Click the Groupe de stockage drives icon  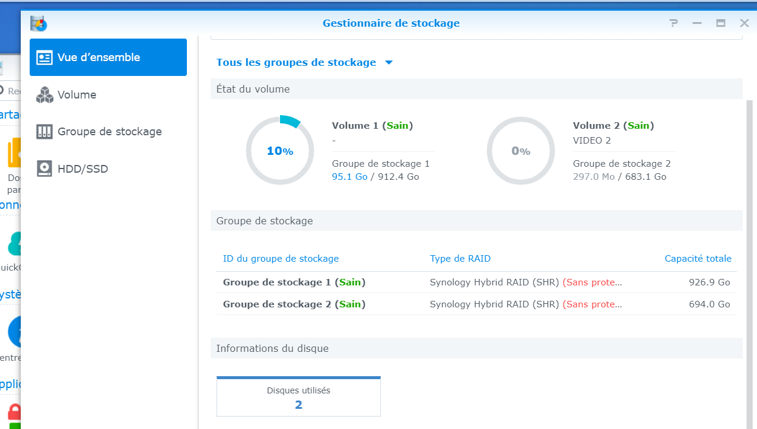tap(44, 132)
